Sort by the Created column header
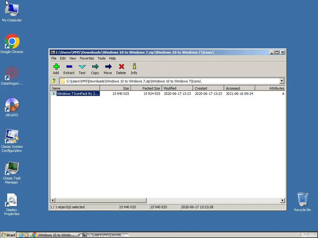The height and width of the screenshot is (238, 318). point(208,88)
